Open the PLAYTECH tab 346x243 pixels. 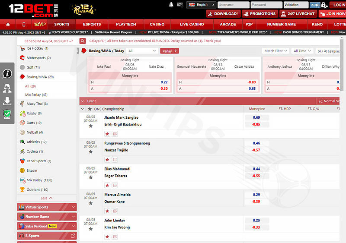tap(126, 24)
